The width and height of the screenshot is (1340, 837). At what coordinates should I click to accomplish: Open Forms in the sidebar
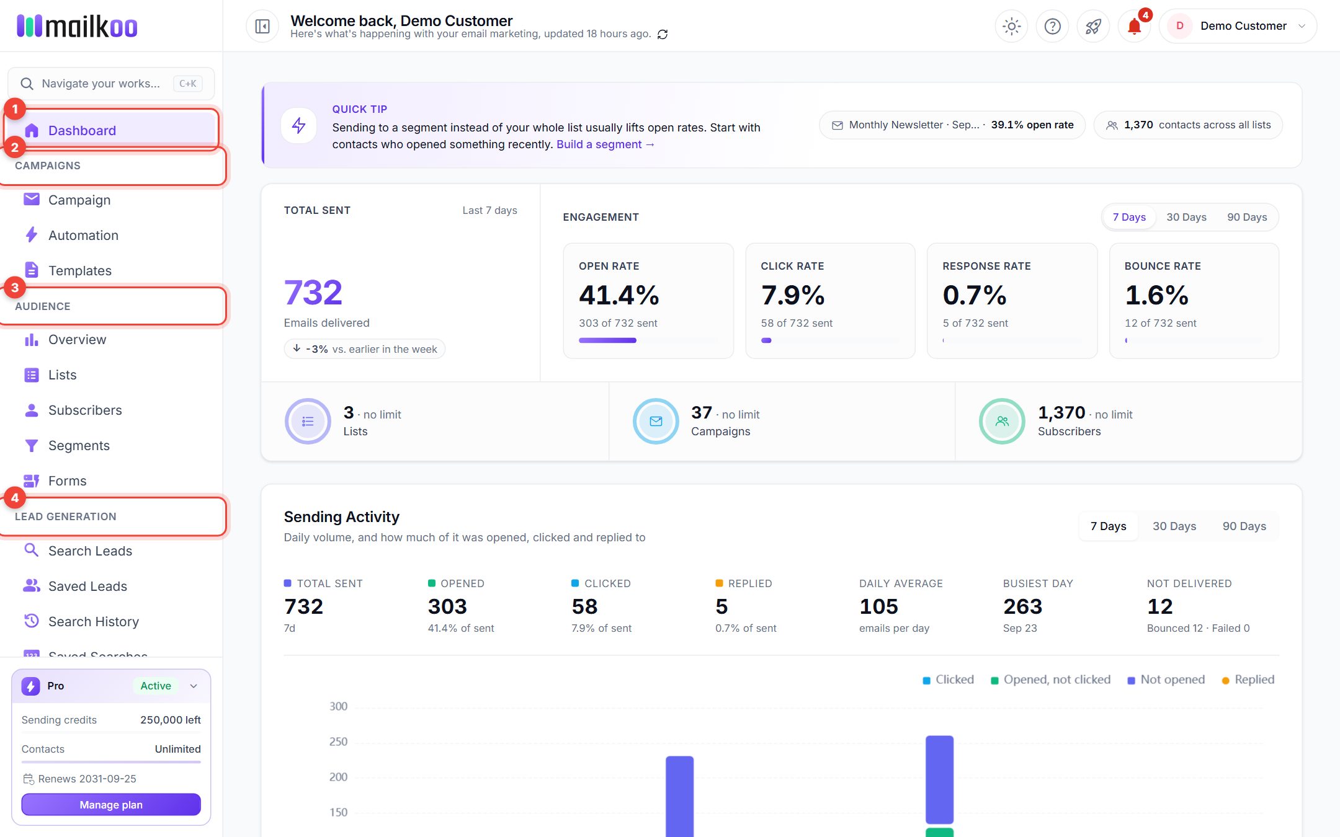111,481
